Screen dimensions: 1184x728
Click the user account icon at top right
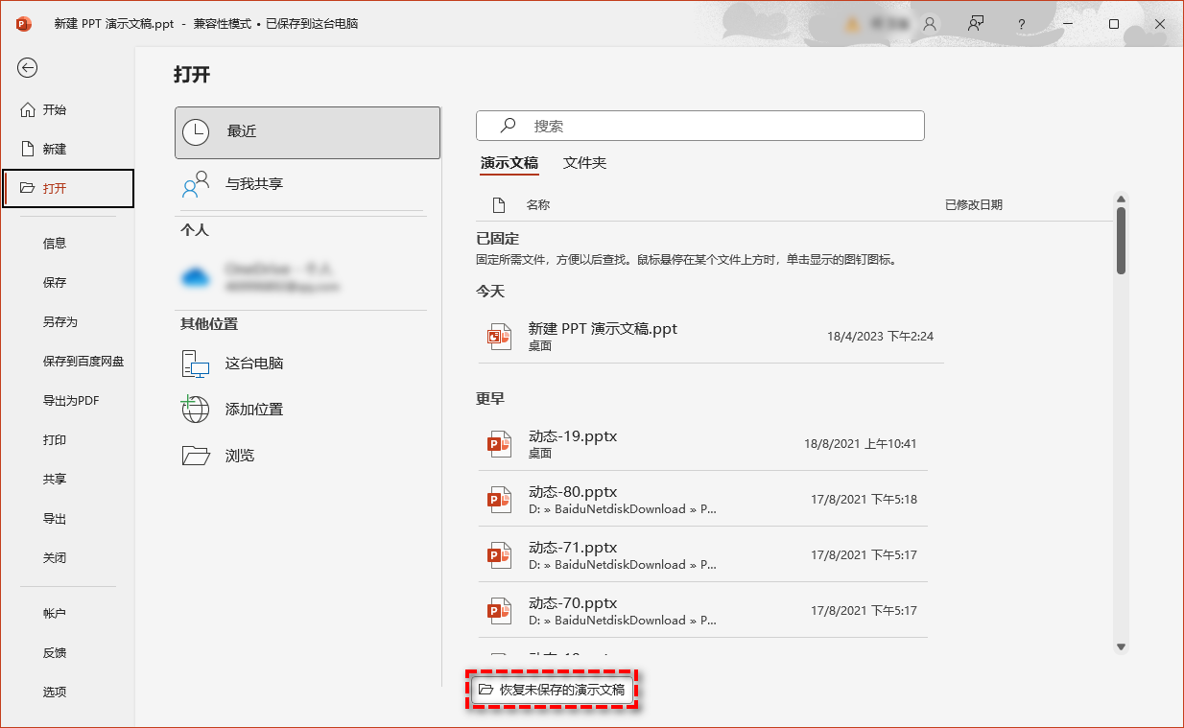(x=928, y=24)
